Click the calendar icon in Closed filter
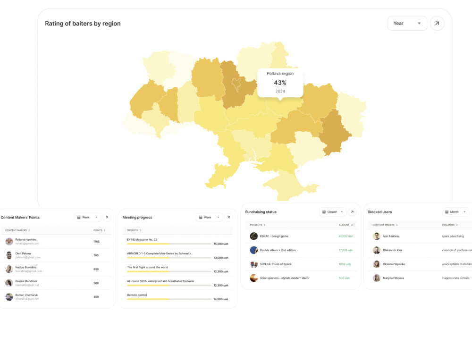Image resolution: width=472 pixels, height=354 pixels. point(324,211)
